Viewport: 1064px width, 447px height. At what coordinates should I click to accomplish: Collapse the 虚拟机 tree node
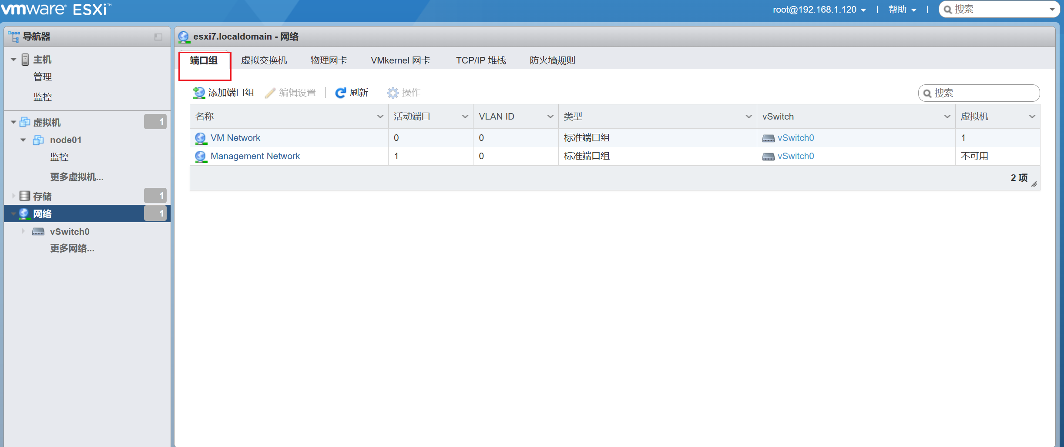coord(13,122)
